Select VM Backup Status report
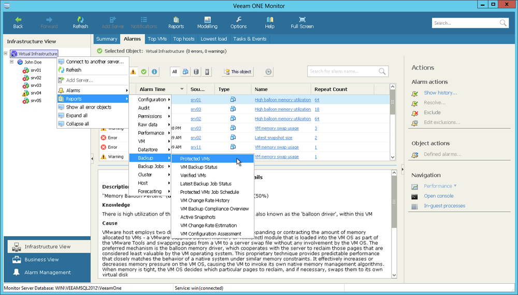This screenshot has width=518, height=295. [212, 167]
